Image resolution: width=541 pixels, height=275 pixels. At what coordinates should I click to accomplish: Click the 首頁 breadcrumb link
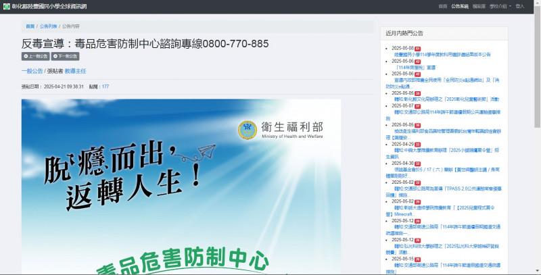click(x=30, y=26)
